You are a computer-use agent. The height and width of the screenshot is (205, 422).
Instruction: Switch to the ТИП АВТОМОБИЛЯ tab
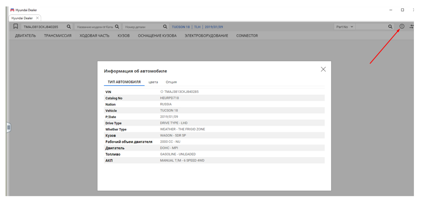coord(124,82)
